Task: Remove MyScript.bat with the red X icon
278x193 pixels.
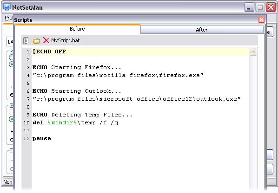Action: pos(46,40)
